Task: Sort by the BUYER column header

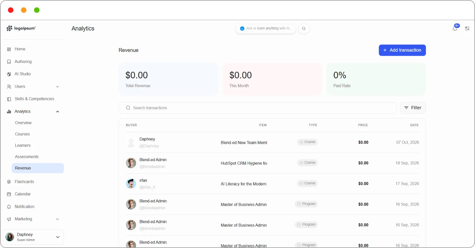Action: click(131, 125)
